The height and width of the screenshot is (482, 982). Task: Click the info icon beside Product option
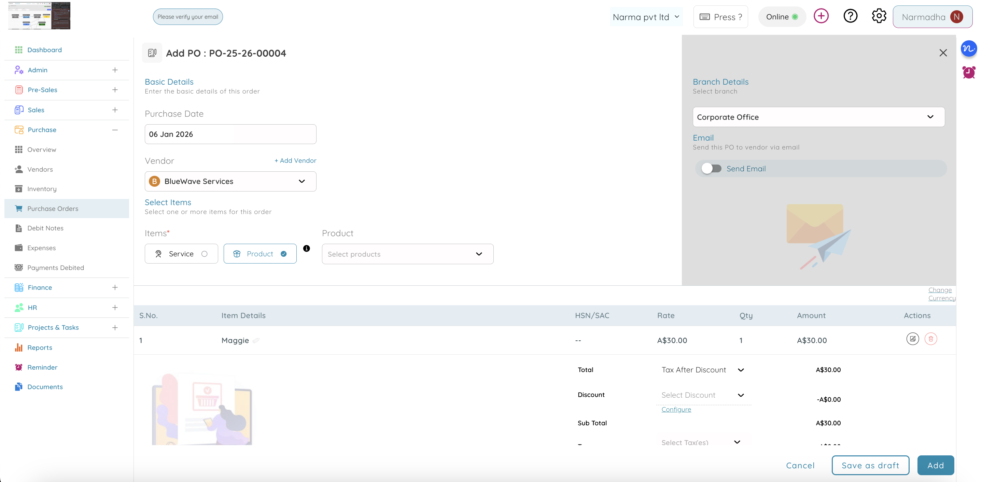(307, 249)
